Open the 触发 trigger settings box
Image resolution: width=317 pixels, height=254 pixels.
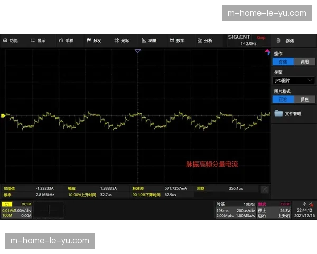pos(274,210)
